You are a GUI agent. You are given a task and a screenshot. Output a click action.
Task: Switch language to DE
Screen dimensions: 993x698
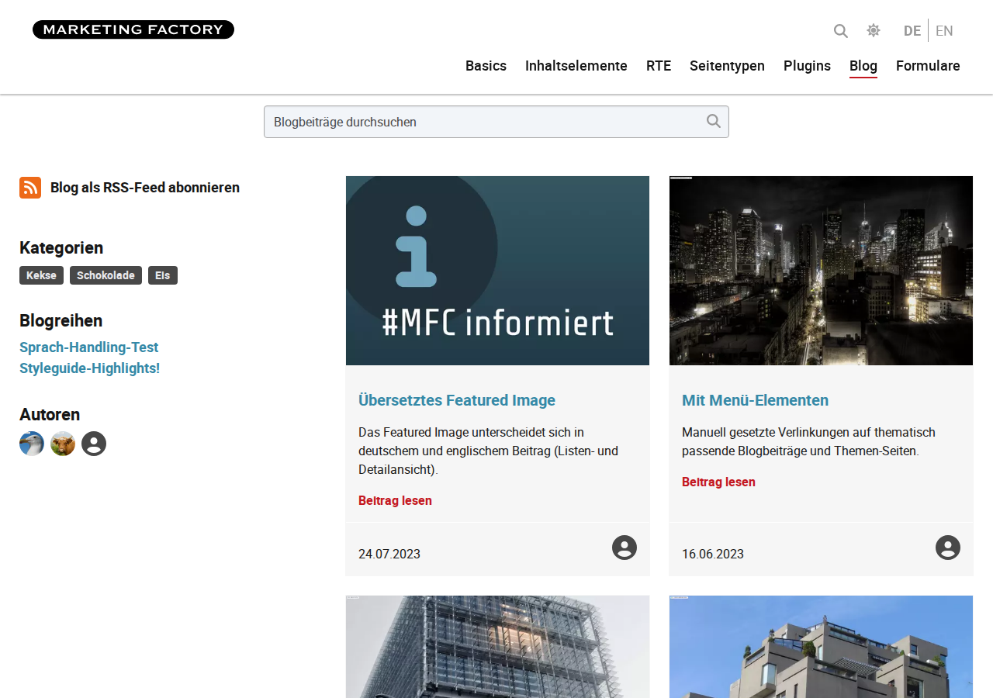(912, 31)
